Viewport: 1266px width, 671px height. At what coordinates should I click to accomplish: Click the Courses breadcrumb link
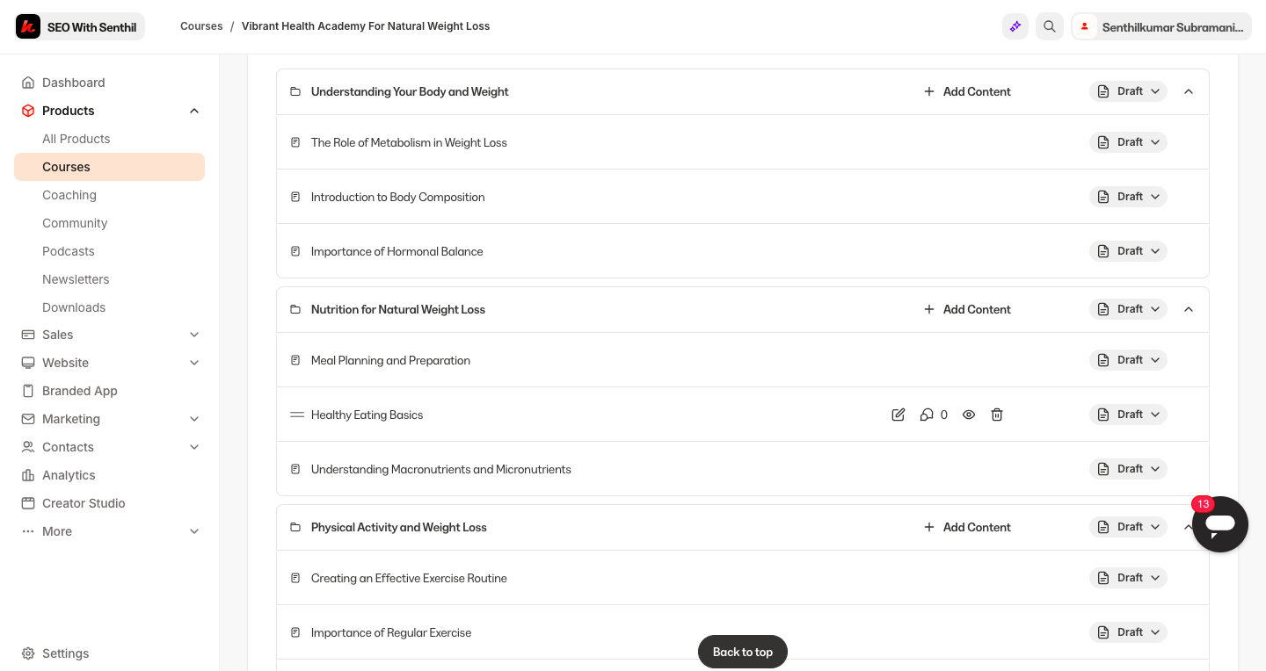pos(201,26)
